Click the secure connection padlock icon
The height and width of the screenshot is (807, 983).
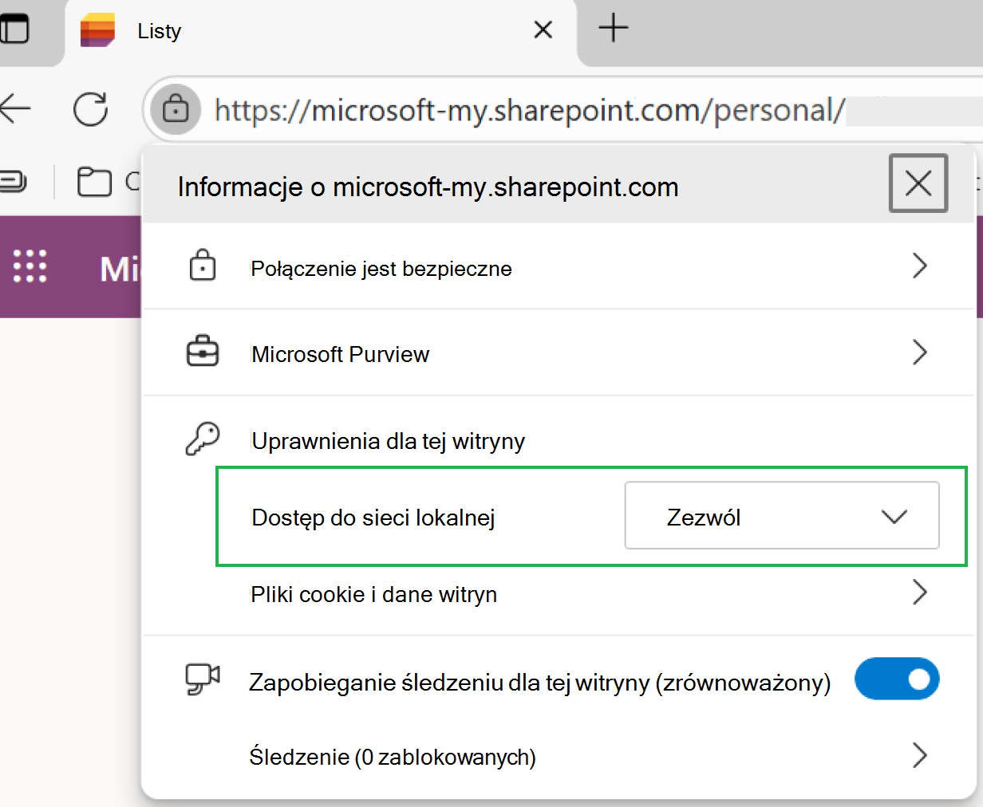203,266
